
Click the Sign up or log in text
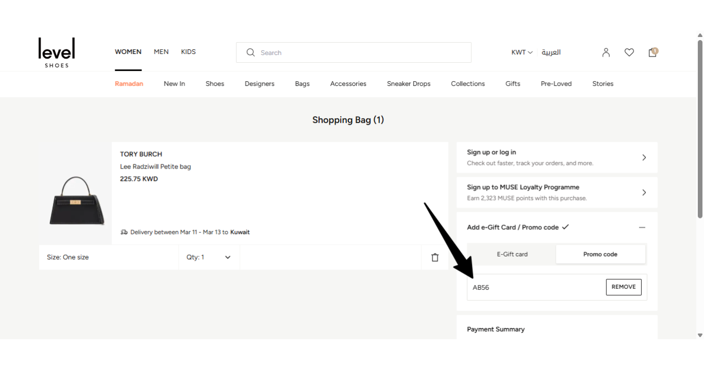[x=491, y=153]
